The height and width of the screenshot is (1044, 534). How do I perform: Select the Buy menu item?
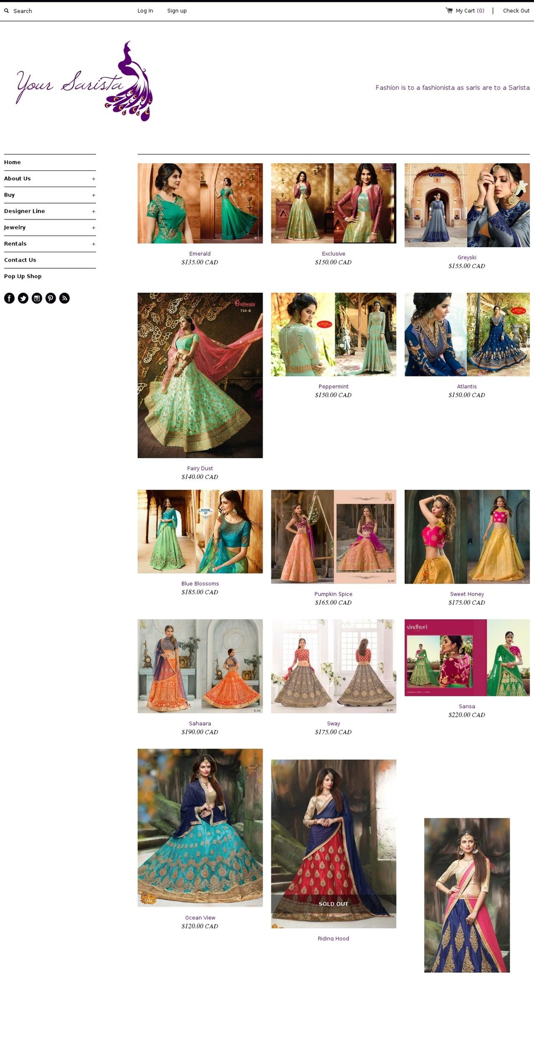coord(9,195)
